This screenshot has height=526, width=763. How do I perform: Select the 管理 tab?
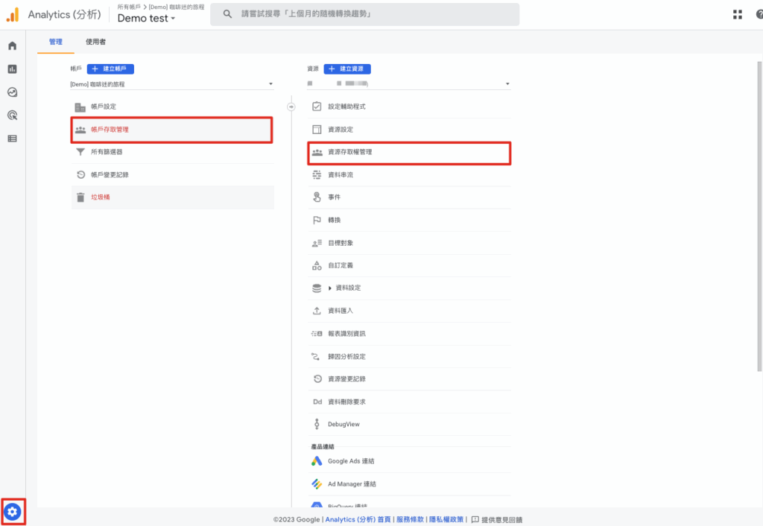pos(56,42)
